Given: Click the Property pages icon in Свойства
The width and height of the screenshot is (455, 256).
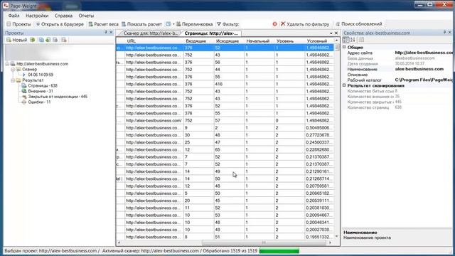Looking at the screenshot, I should [x=361, y=40].
